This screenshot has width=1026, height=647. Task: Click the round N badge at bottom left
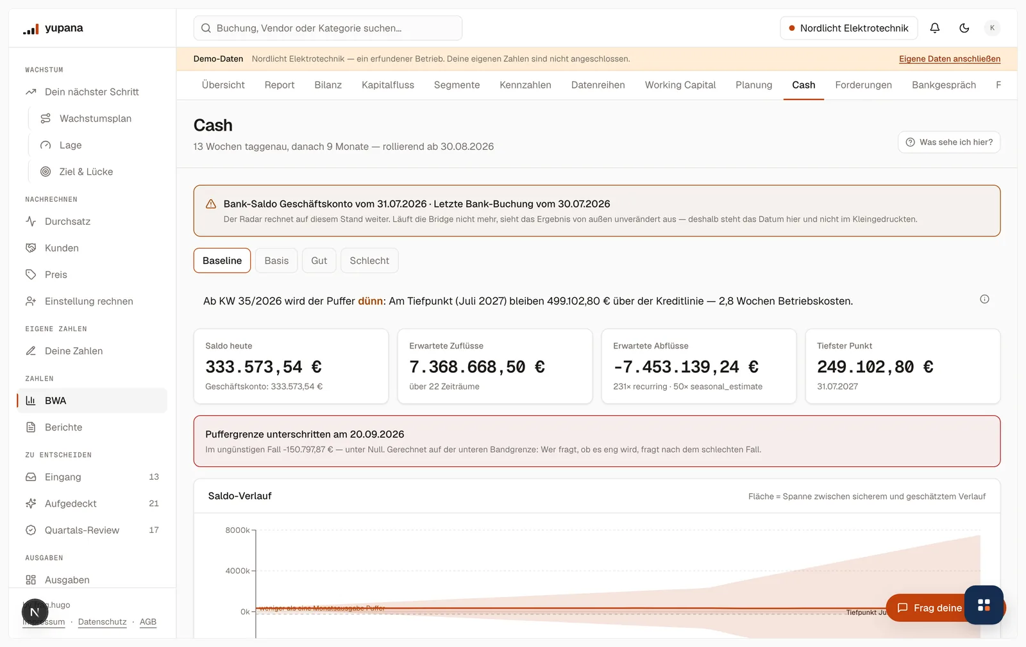[35, 612]
